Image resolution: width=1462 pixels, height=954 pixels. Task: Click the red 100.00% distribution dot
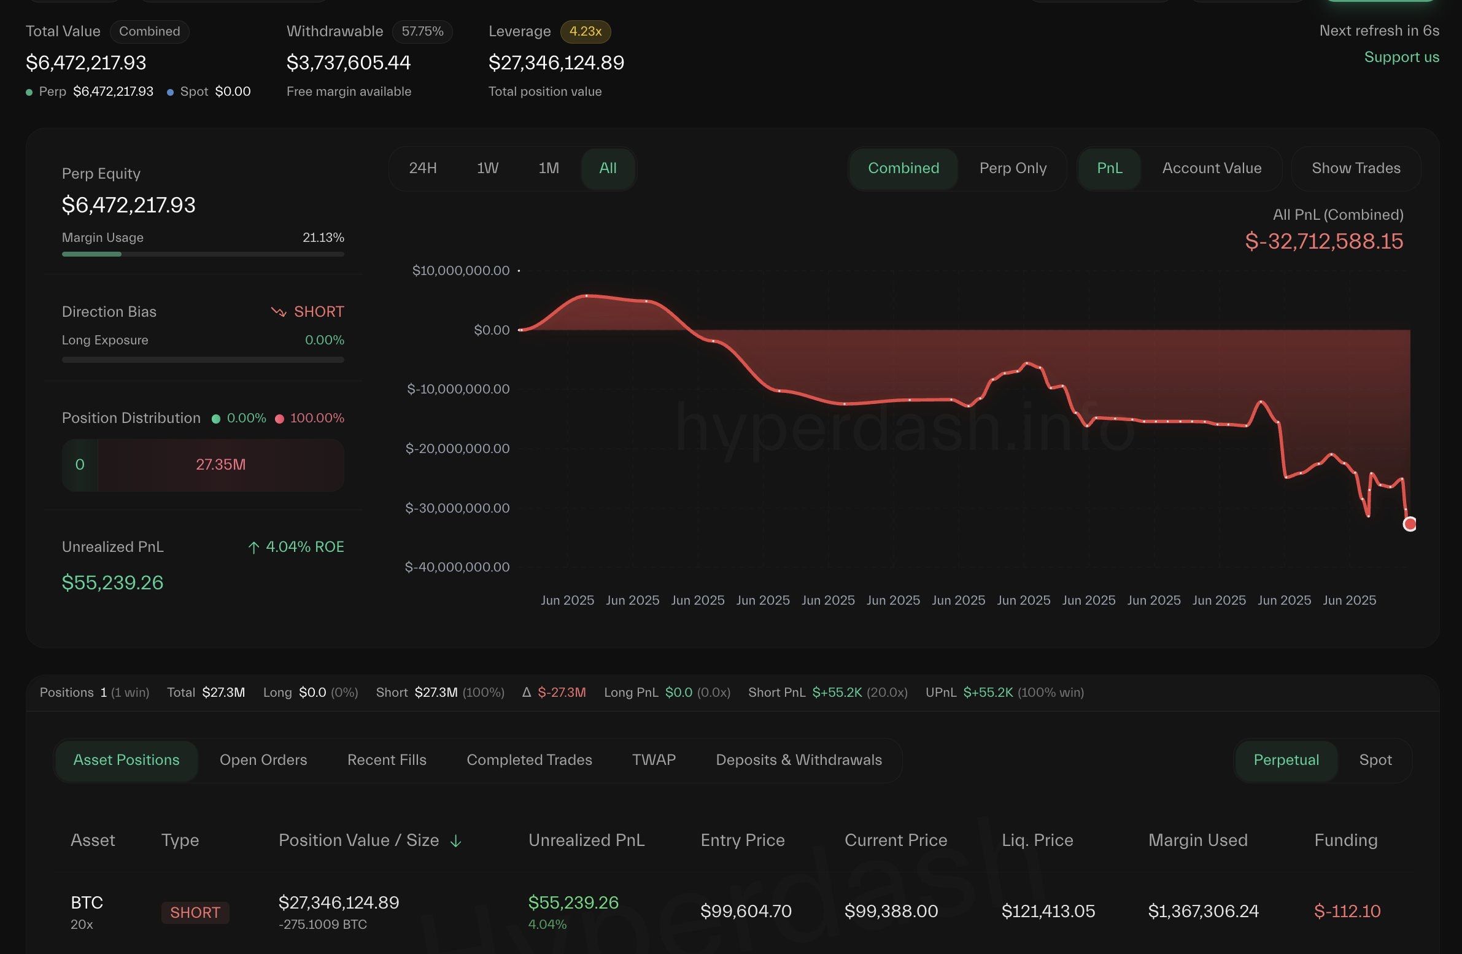279,419
